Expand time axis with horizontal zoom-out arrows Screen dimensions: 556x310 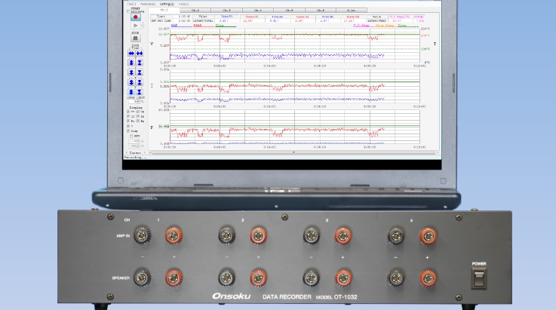[x=131, y=53]
